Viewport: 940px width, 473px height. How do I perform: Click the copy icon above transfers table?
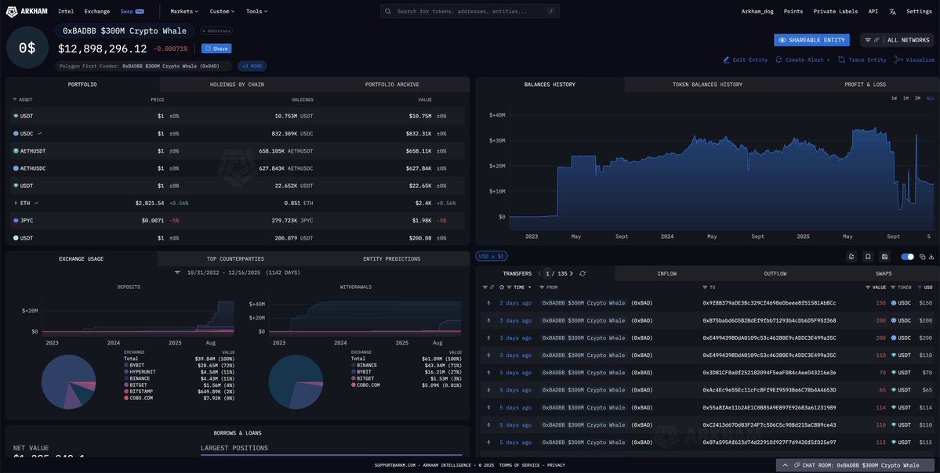(922, 256)
